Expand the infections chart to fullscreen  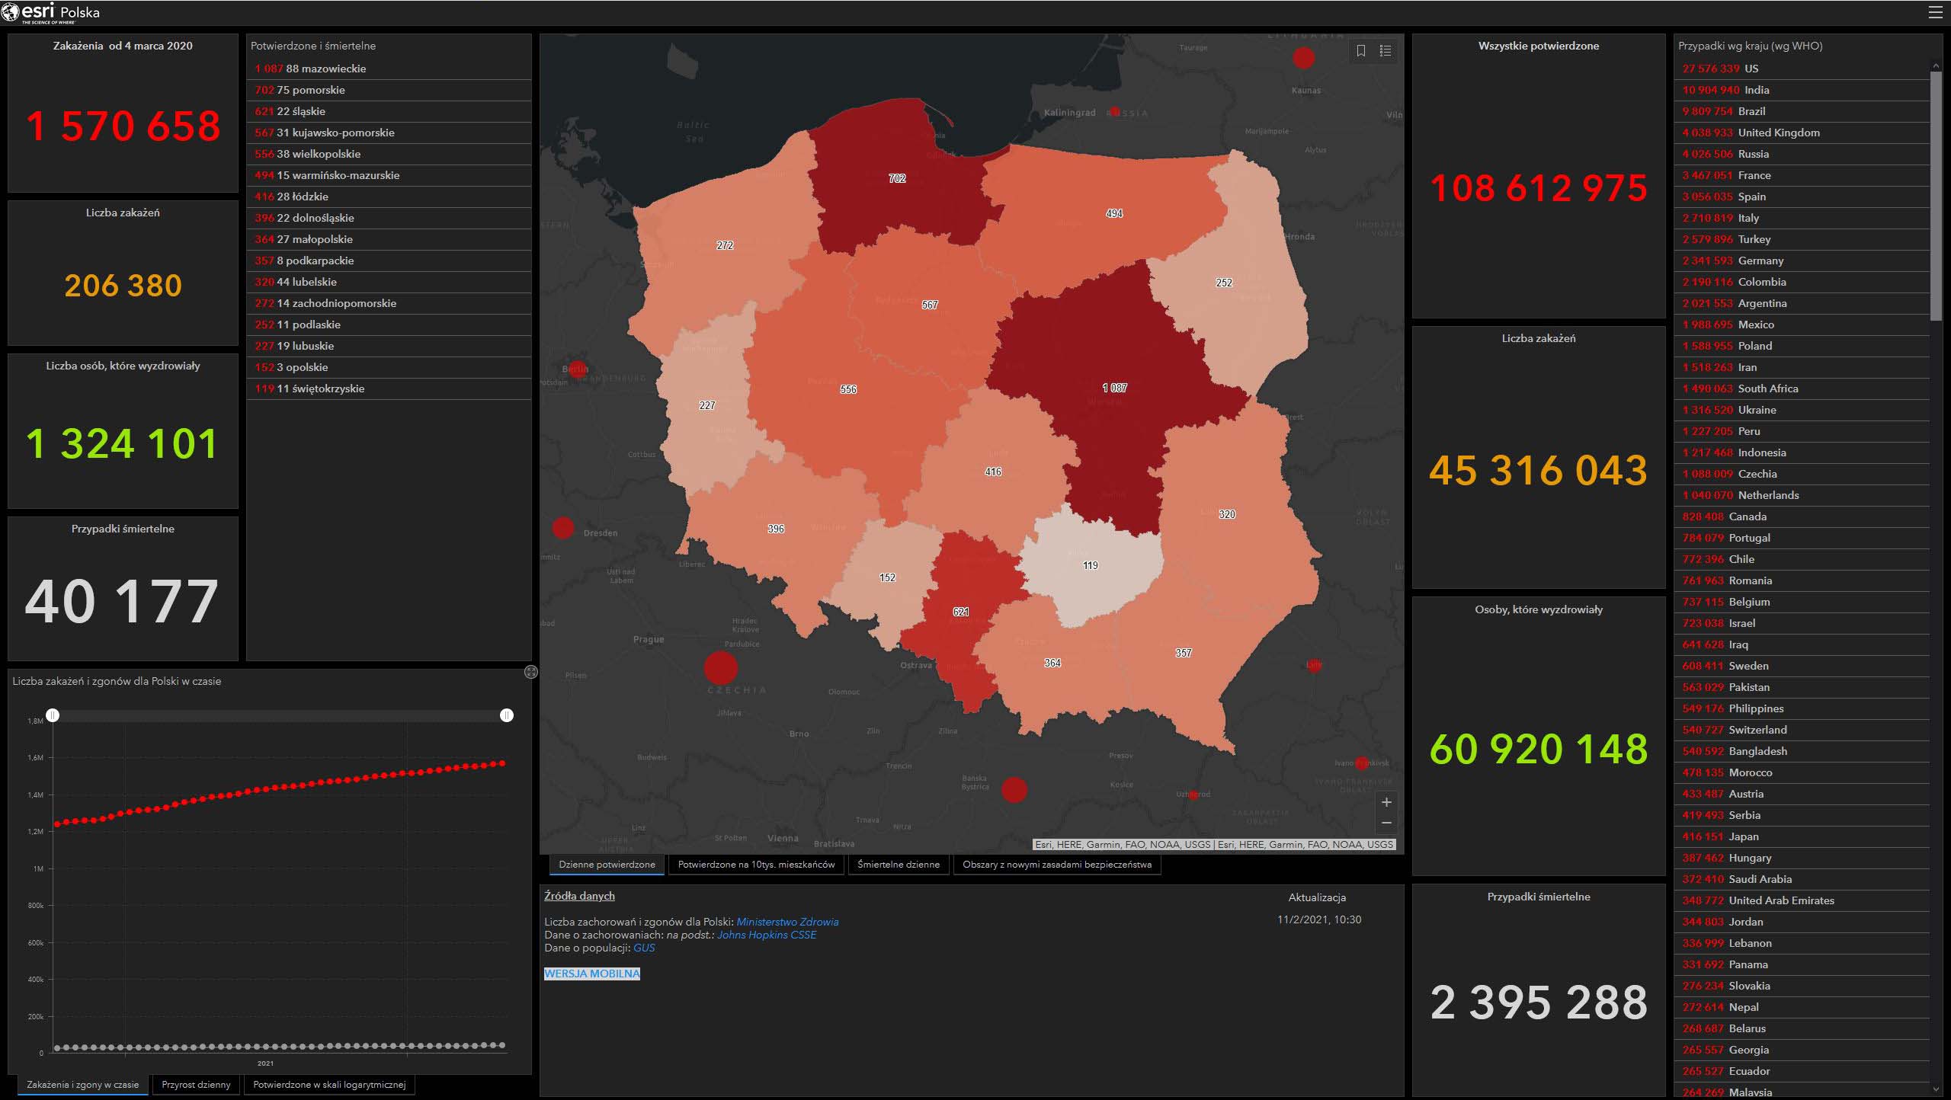[x=531, y=672]
